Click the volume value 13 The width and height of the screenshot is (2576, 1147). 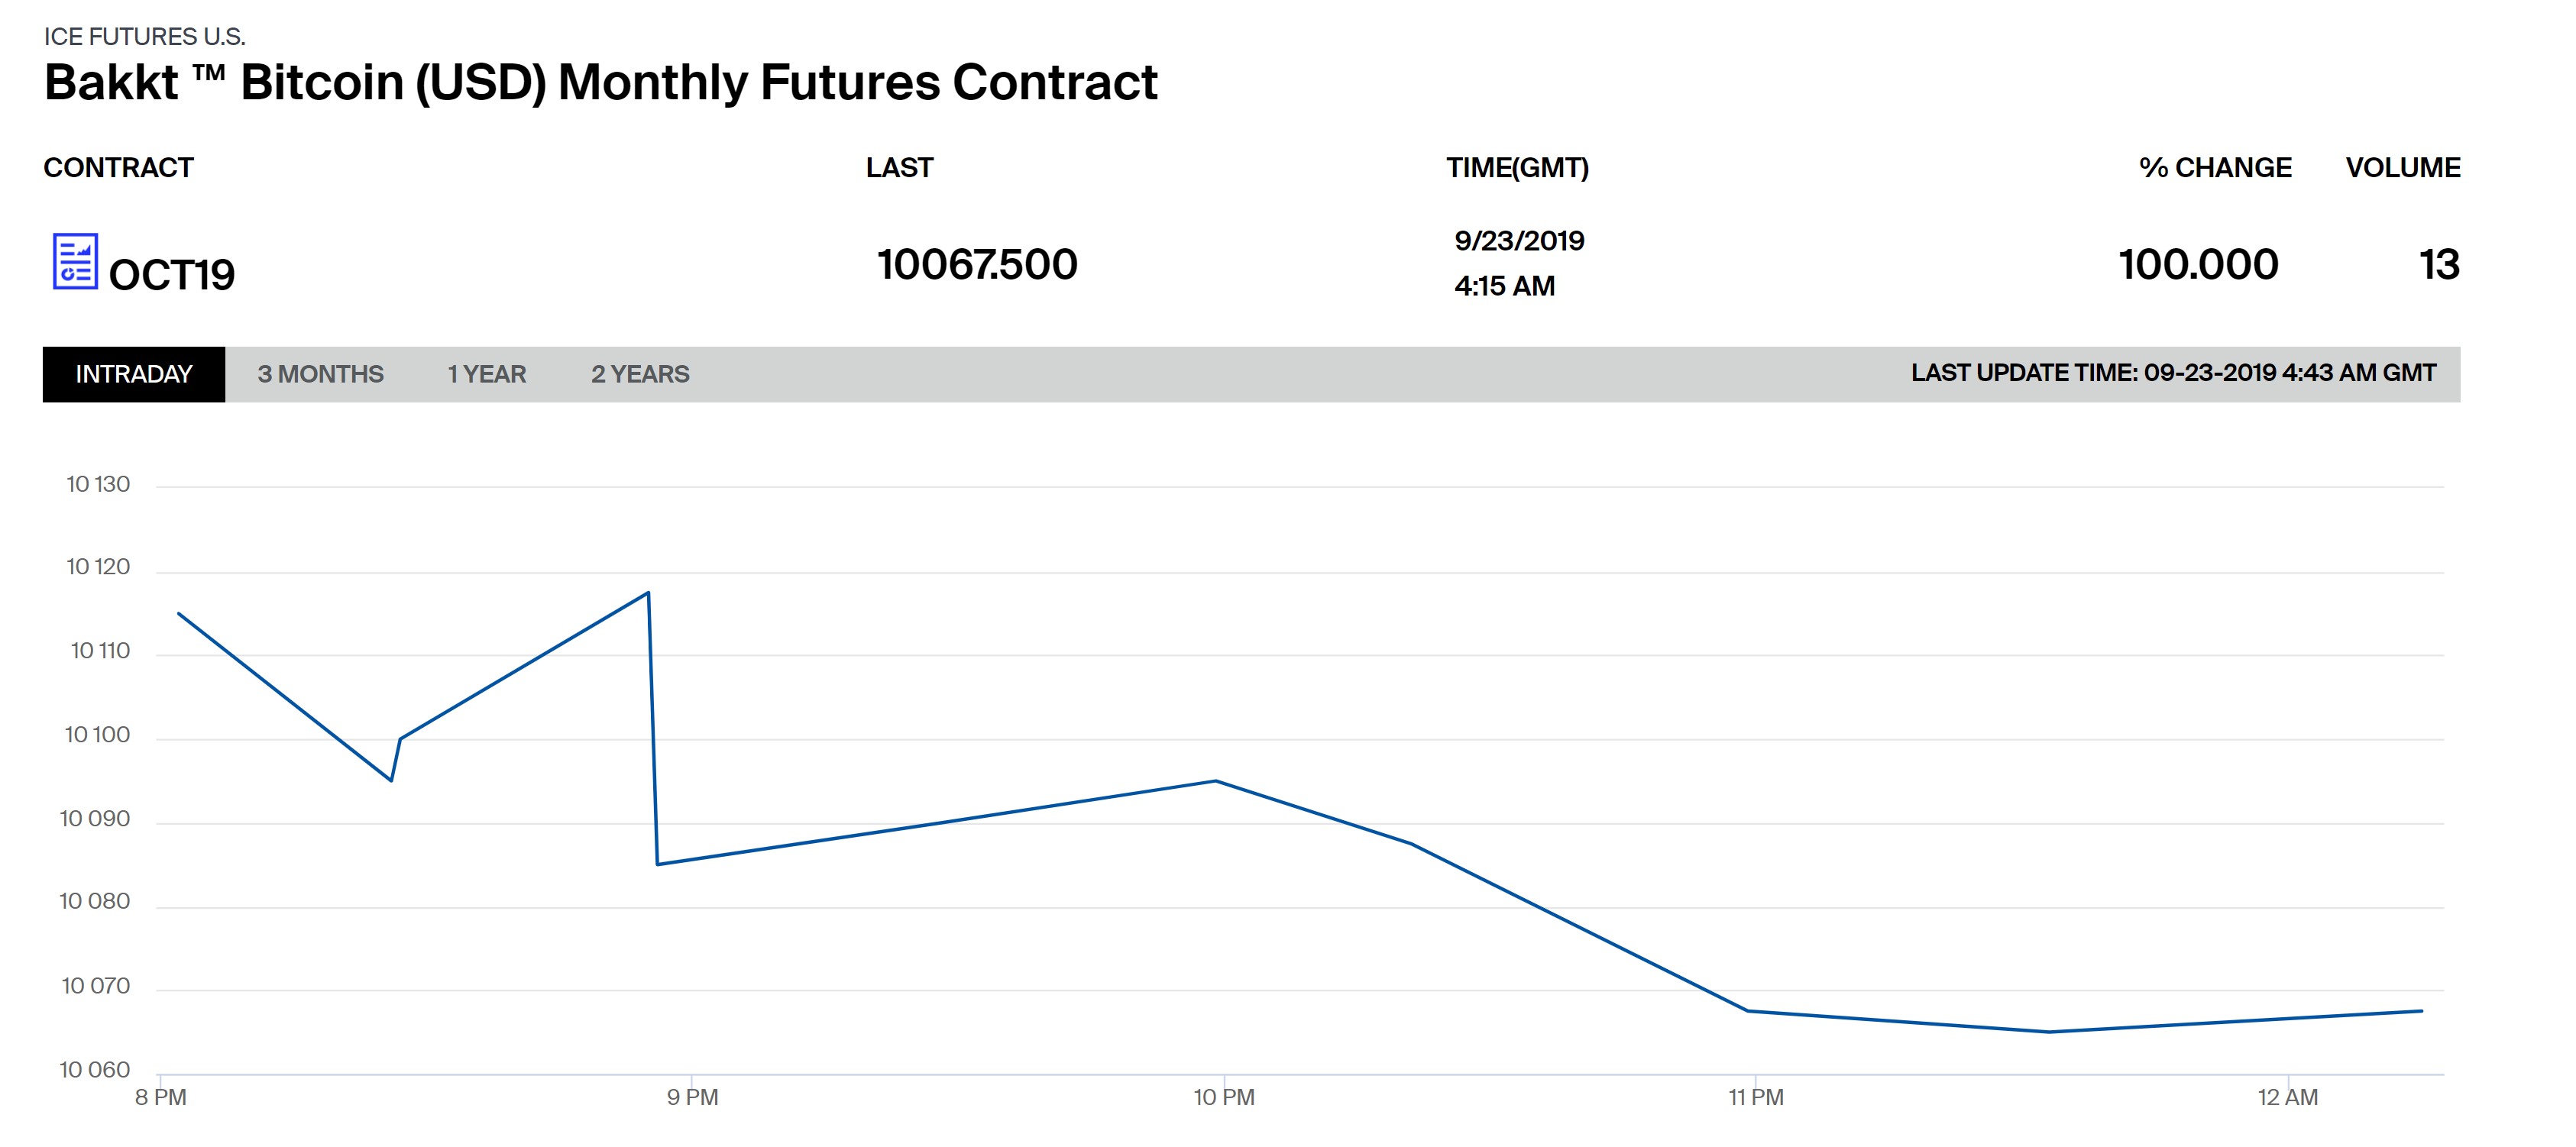point(2439,265)
